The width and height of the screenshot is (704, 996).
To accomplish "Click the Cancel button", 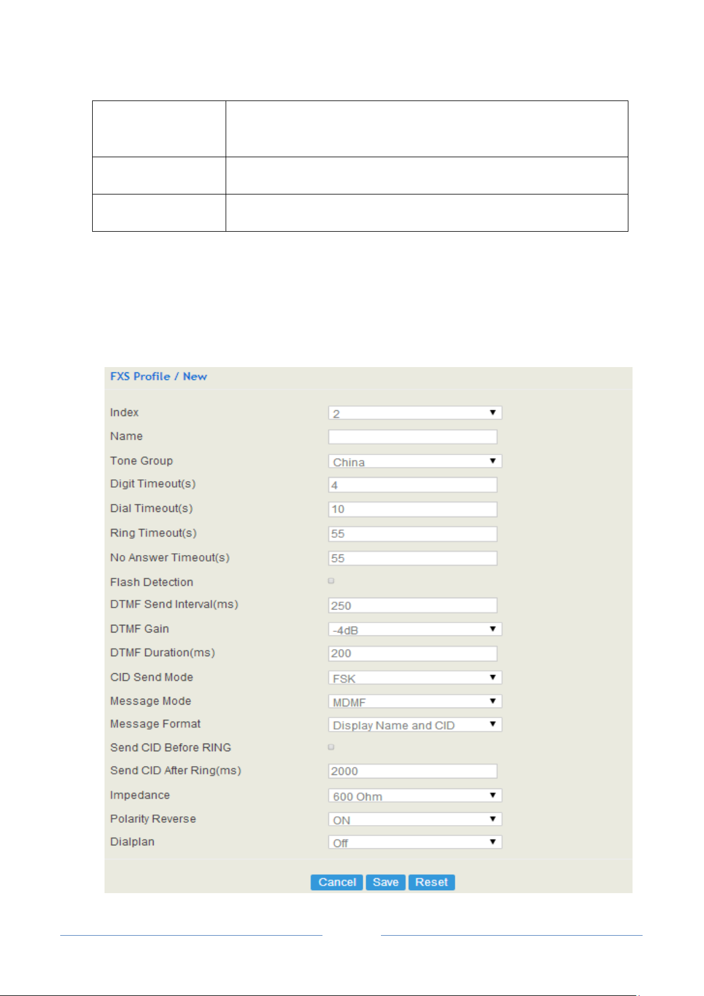I will pyautogui.click(x=337, y=882).
